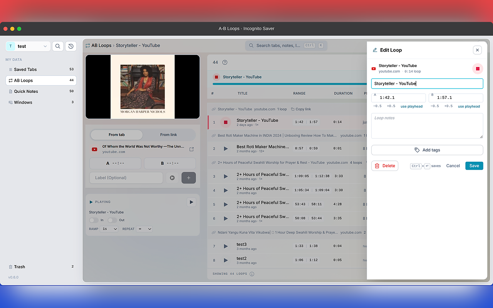The image size is (493, 308).
Task: Play the test3 loop
Action: 226,246
